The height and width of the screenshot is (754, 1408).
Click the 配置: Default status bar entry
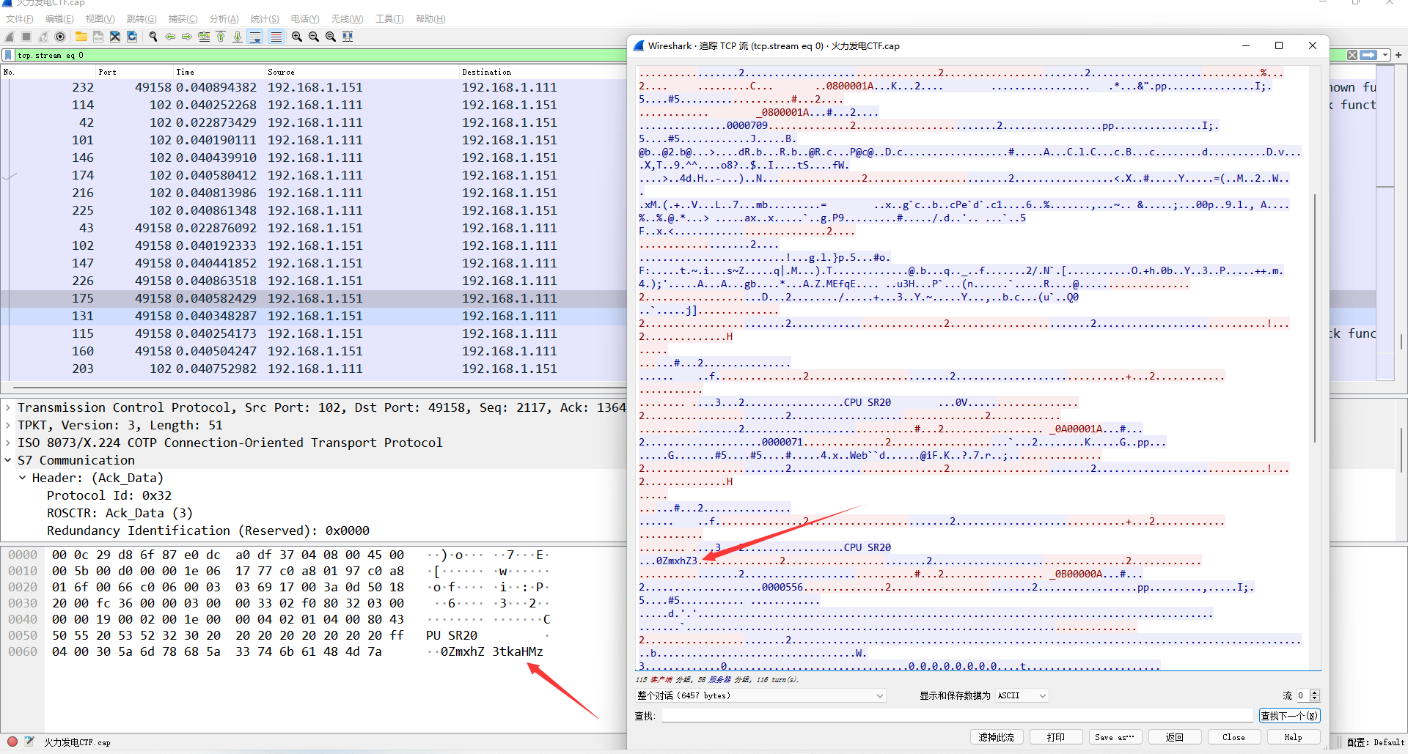pyautogui.click(x=1375, y=742)
